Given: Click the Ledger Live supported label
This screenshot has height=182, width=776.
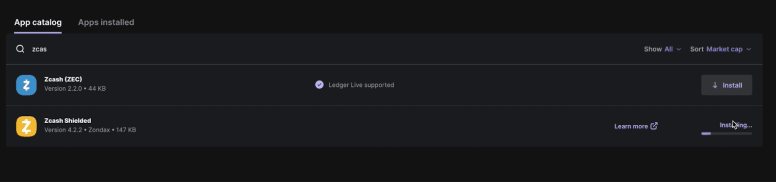Looking at the screenshot, I should pos(361,85).
